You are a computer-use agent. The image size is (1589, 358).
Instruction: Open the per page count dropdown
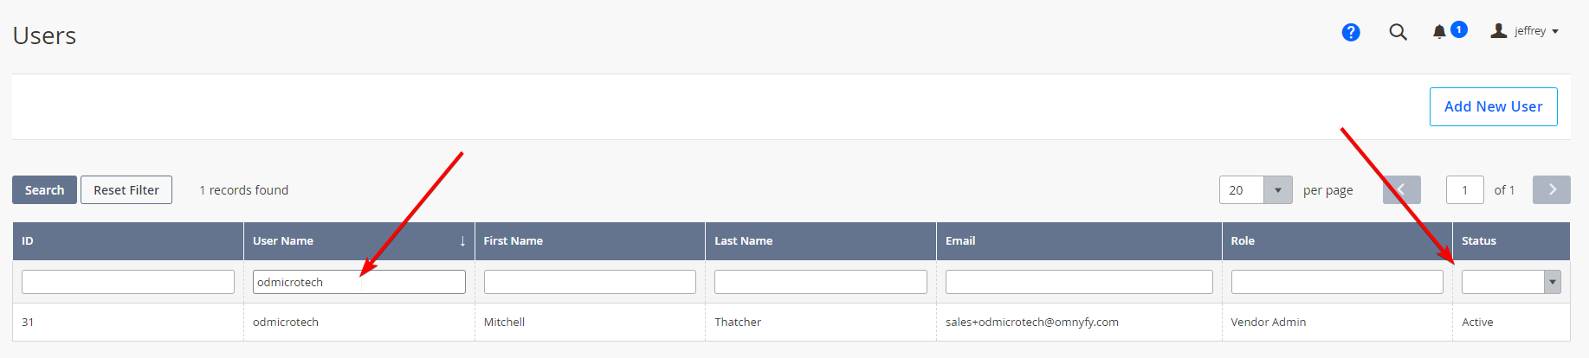click(x=1256, y=189)
